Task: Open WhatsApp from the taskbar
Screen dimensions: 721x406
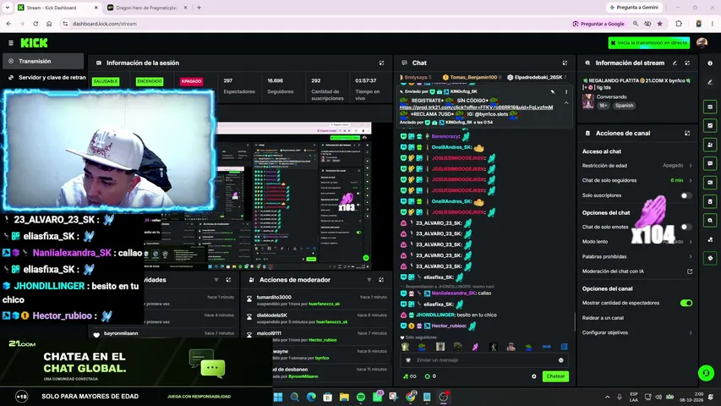Action: click(378, 397)
